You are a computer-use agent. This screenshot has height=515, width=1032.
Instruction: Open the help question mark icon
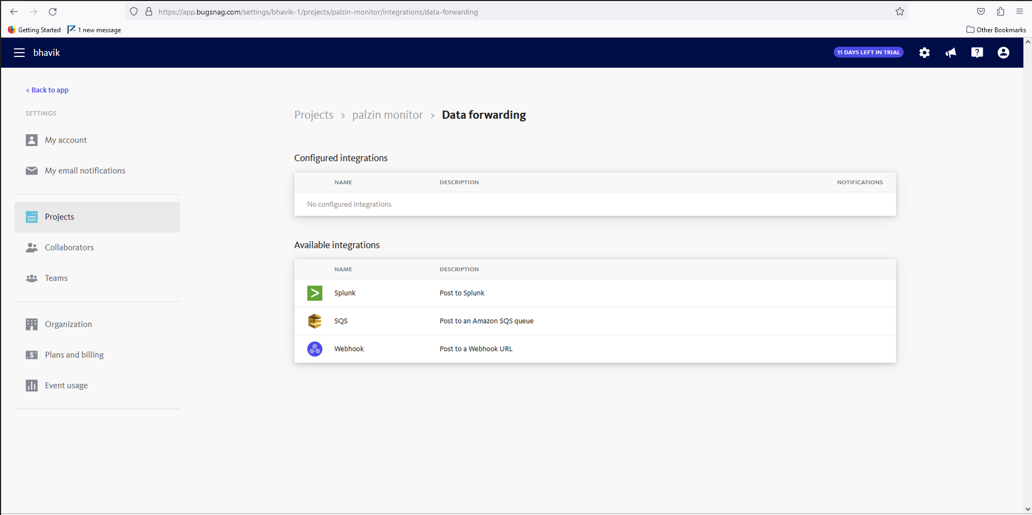(977, 53)
